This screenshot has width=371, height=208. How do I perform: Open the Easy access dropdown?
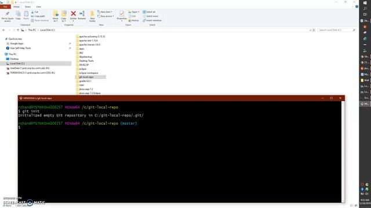click(106, 16)
